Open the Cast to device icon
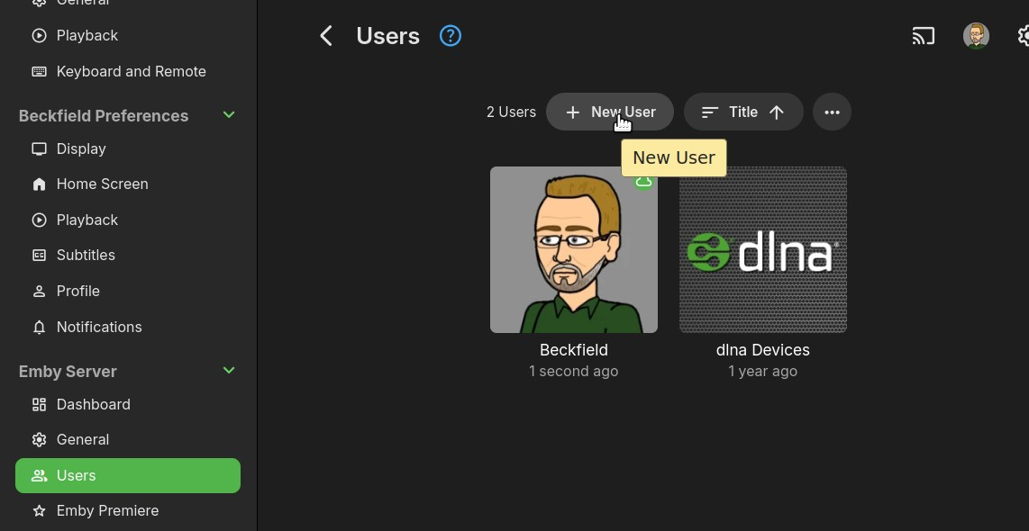 pos(924,35)
